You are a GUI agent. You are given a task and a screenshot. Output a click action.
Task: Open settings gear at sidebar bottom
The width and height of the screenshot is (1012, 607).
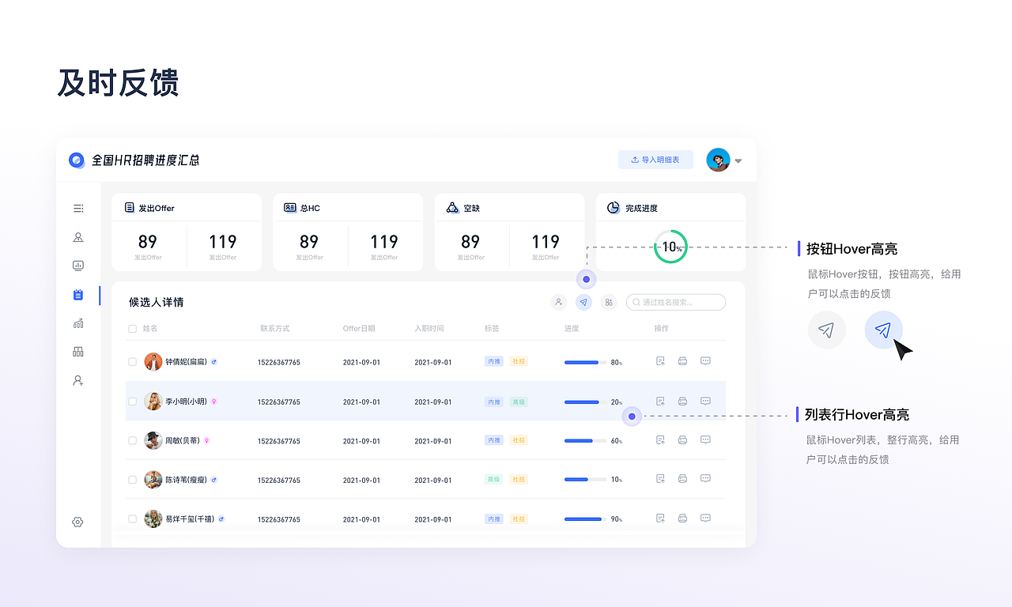pos(77,522)
